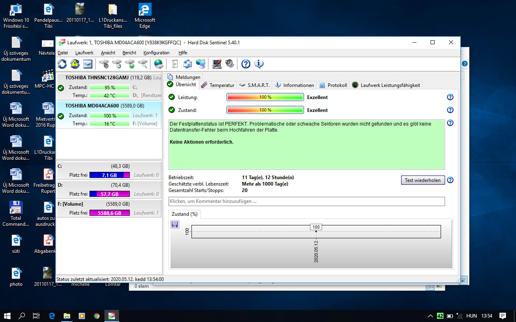Viewport: 516px width, 322px height.
Task: Click the globe with disk toolbar icon
Action: click(x=159, y=64)
